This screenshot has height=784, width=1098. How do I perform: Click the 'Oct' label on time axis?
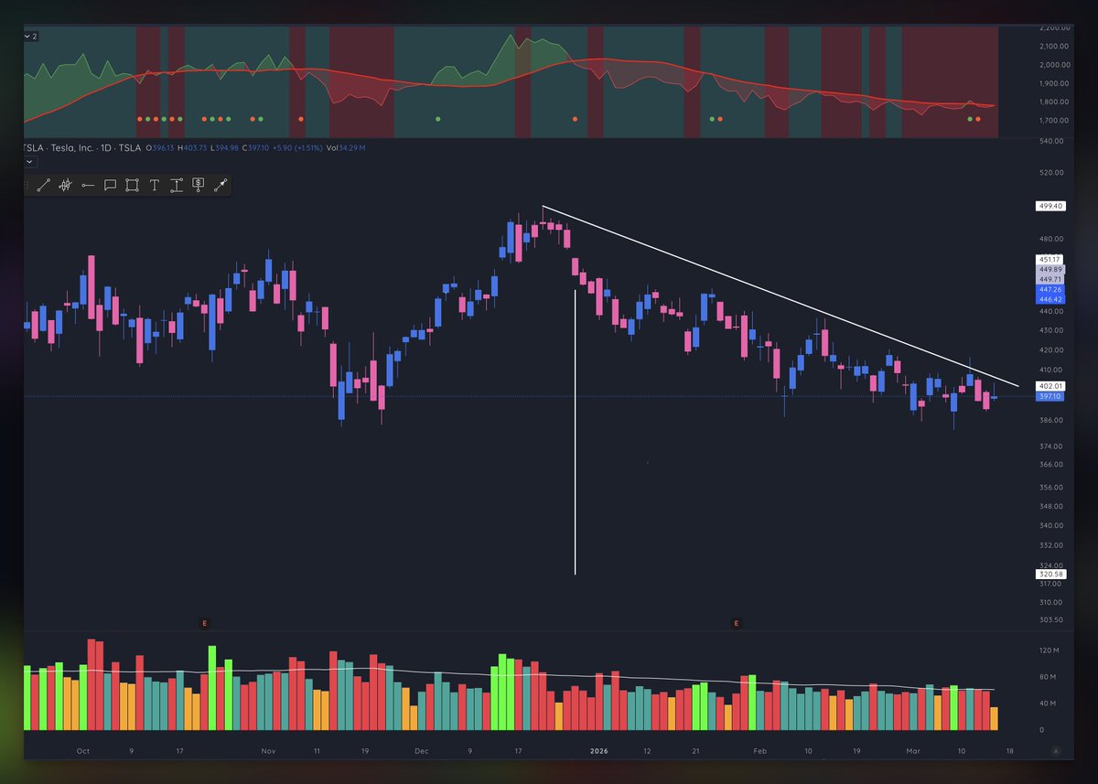tap(83, 751)
